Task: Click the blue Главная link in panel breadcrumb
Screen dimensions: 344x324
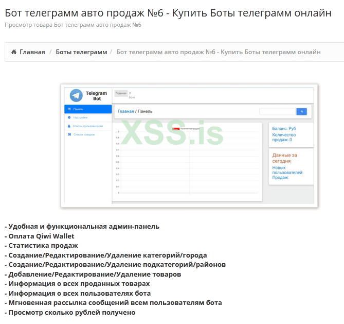Action: (x=125, y=111)
